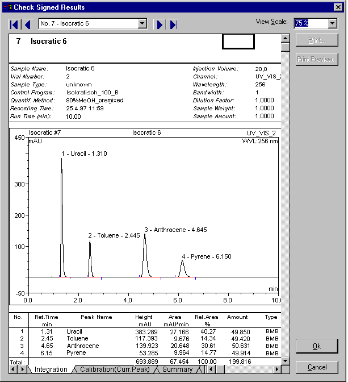
Task: Advance to the next sample
Action: click(160, 24)
